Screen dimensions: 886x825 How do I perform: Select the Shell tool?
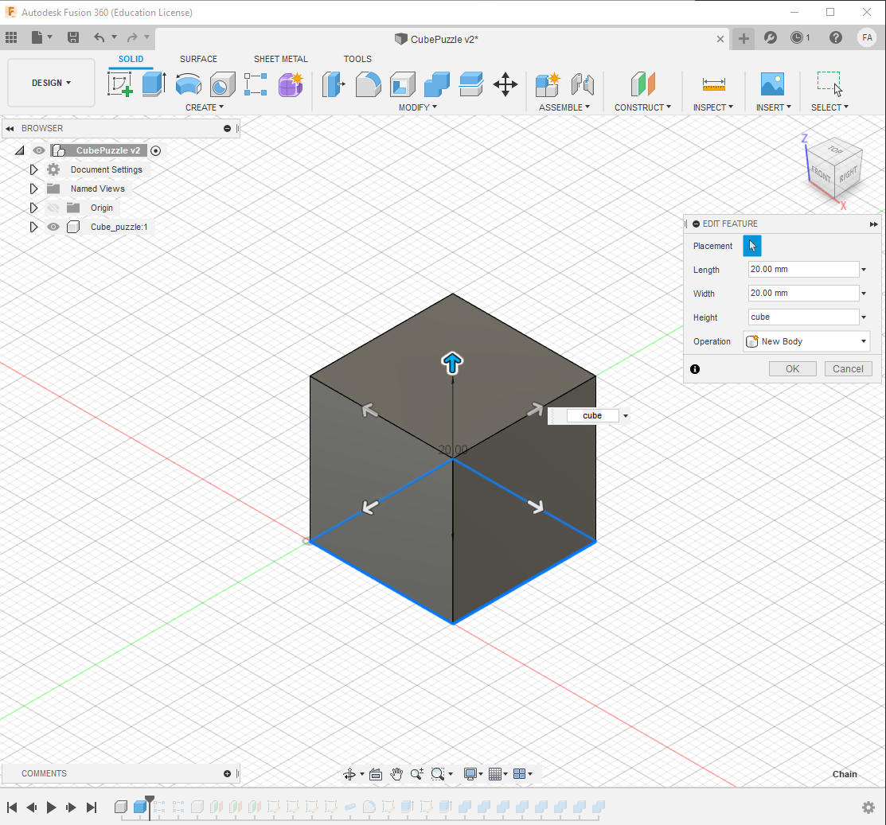(x=402, y=86)
